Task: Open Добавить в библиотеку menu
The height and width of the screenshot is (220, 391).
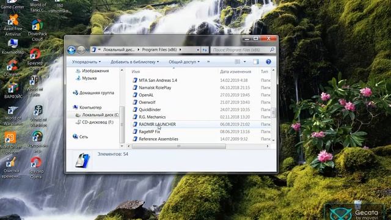Action: 134,62
